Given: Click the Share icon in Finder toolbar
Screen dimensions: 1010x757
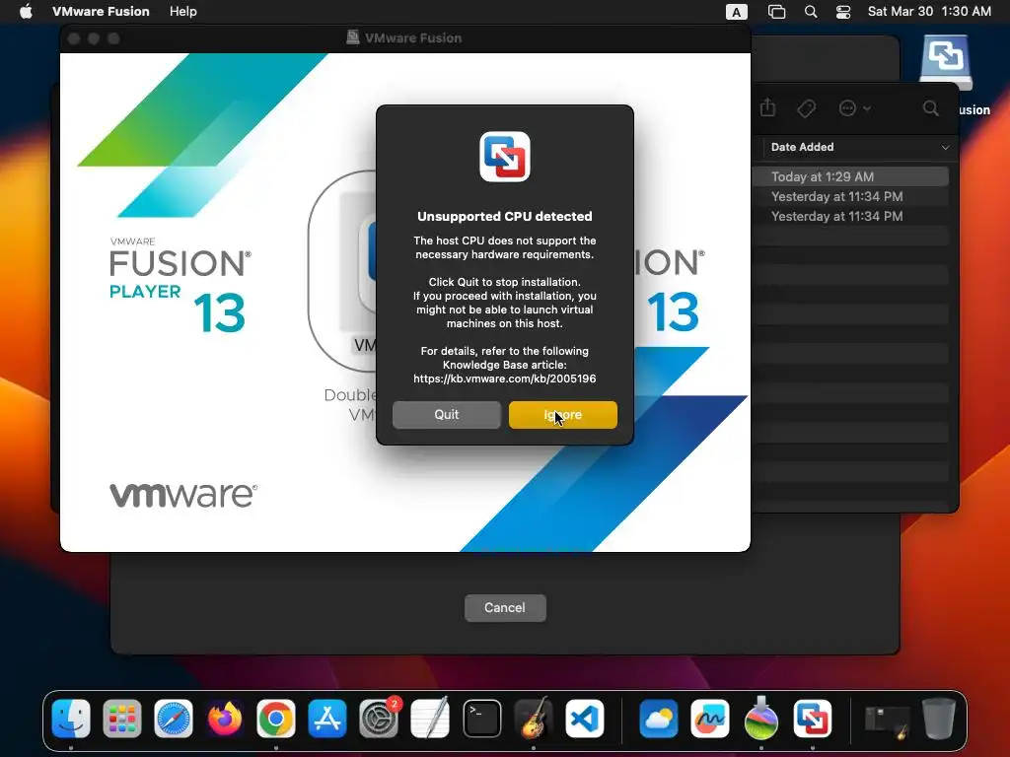Looking at the screenshot, I should pyautogui.click(x=767, y=107).
